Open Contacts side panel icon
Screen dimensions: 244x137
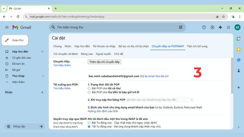pyautogui.click(x=238, y=71)
